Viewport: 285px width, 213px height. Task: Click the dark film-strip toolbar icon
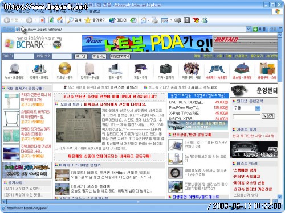click(187, 20)
